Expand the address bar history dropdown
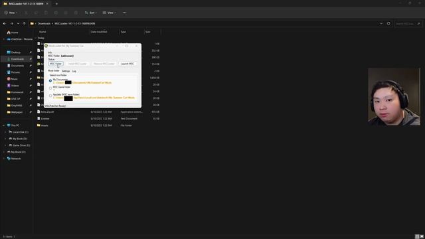The image size is (425, 239). [381, 24]
